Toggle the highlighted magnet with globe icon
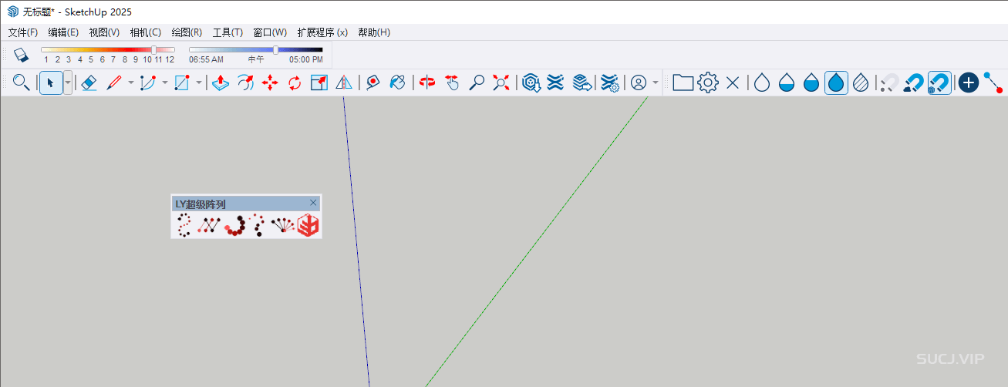The height and width of the screenshot is (387, 1008). [939, 82]
